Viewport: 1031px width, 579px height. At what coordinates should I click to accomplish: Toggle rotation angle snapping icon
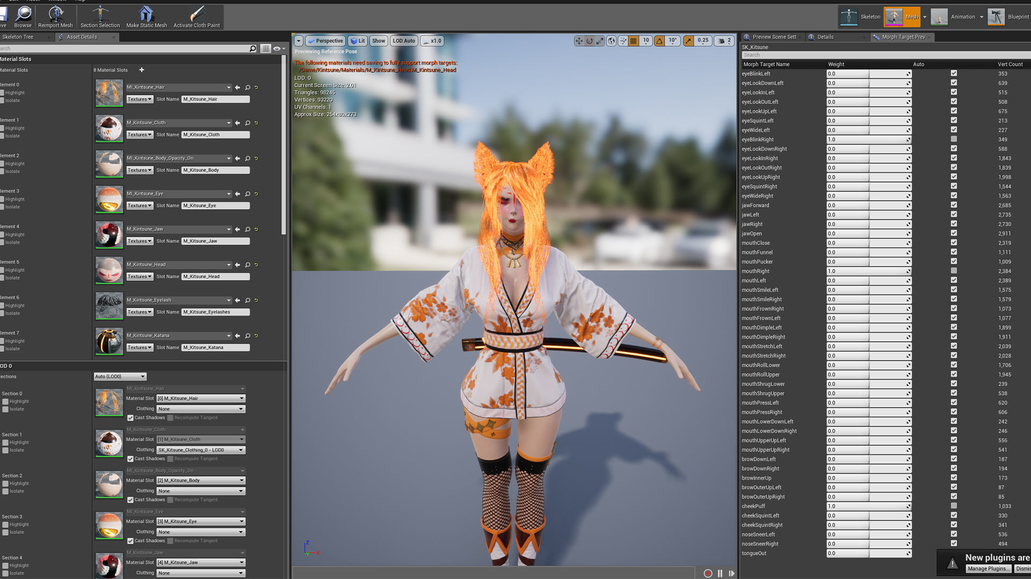tap(659, 41)
